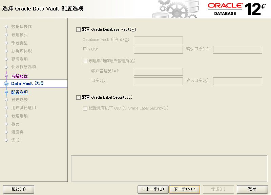Click the 口令(S) label
Screen dimensions: 271x195
pos(99,80)
